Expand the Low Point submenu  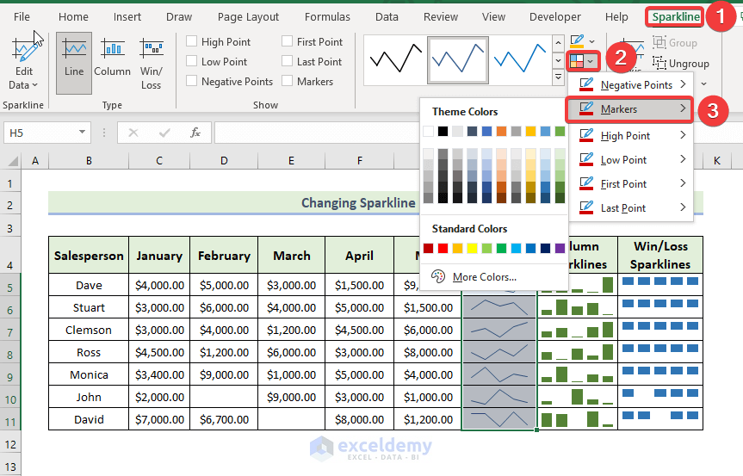click(683, 159)
